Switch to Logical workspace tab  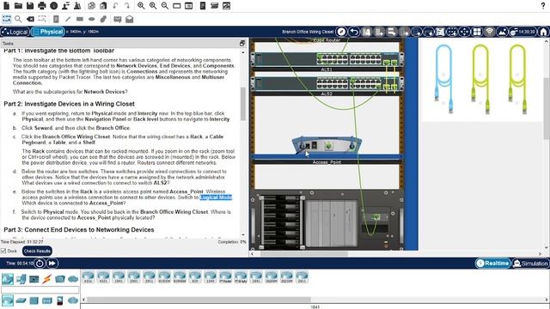(15, 32)
